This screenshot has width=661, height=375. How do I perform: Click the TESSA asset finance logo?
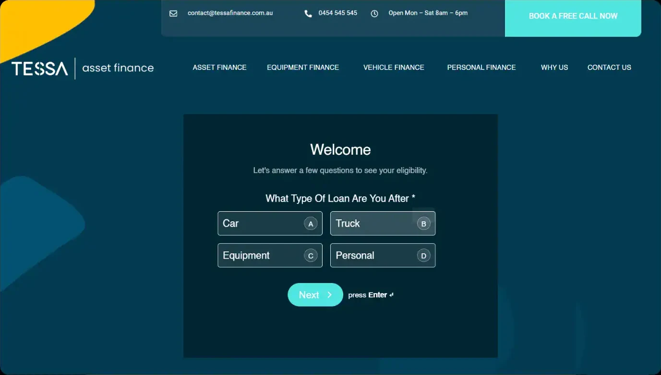83,68
